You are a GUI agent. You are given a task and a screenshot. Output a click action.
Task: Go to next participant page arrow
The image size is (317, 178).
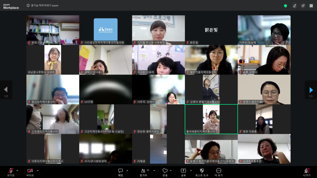311,90
